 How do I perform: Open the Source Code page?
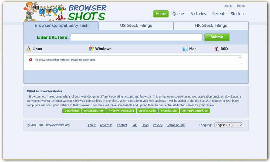coord(147,111)
